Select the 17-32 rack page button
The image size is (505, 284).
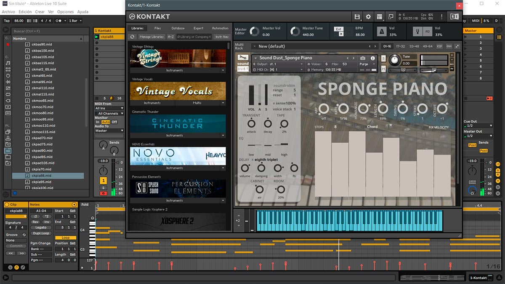(401, 46)
